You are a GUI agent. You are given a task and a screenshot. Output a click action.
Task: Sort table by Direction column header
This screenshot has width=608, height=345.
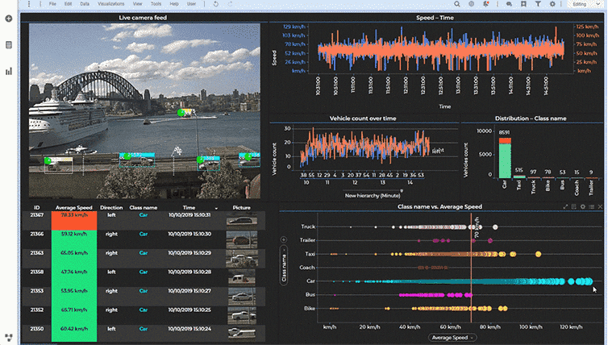111,208
